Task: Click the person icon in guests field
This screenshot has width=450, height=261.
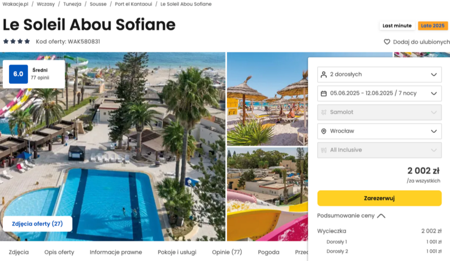Action: point(323,75)
